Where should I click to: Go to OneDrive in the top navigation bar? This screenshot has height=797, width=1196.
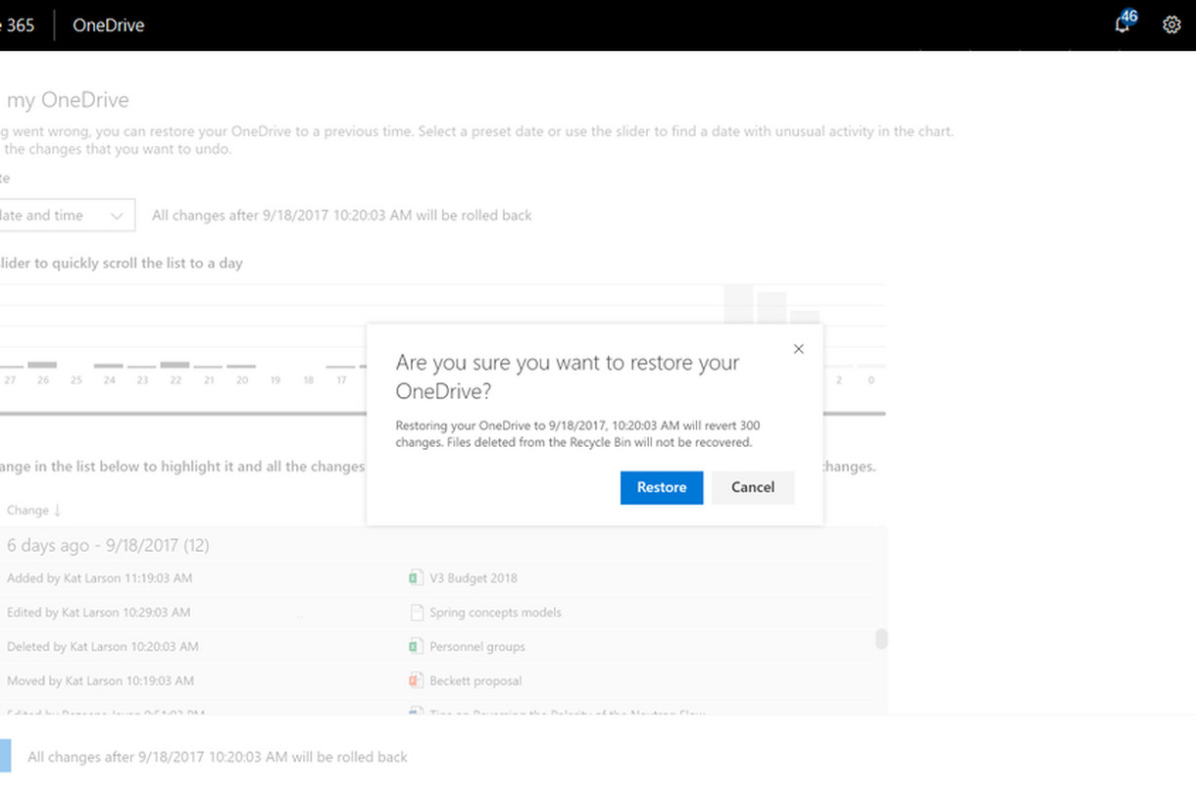108,25
